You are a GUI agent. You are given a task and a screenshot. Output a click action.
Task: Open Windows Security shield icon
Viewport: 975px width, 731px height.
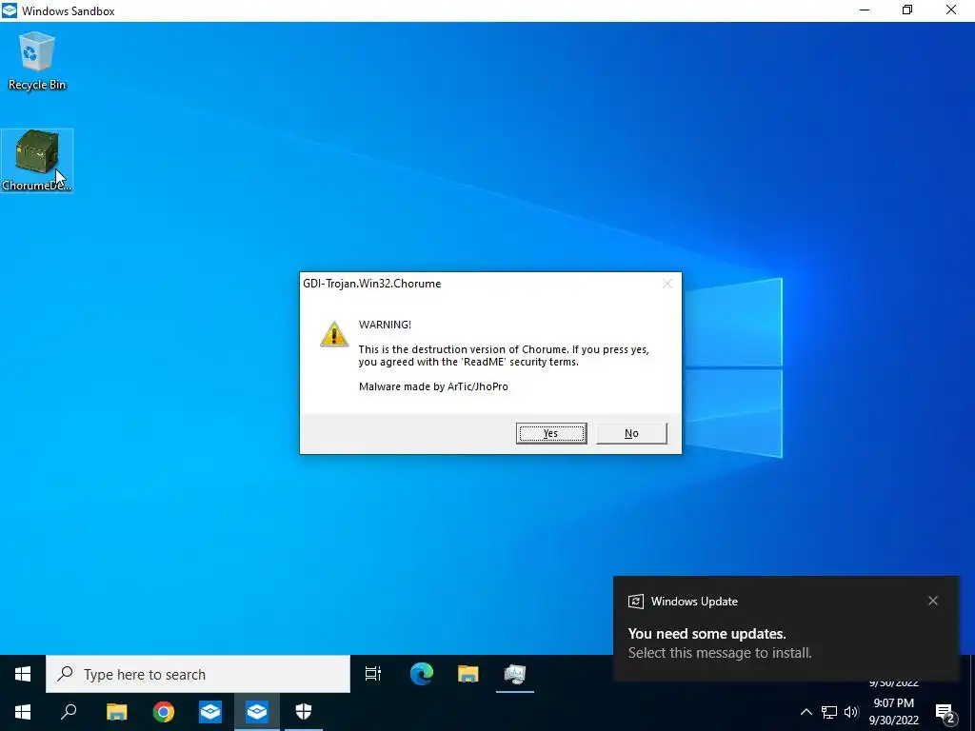[x=304, y=712]
